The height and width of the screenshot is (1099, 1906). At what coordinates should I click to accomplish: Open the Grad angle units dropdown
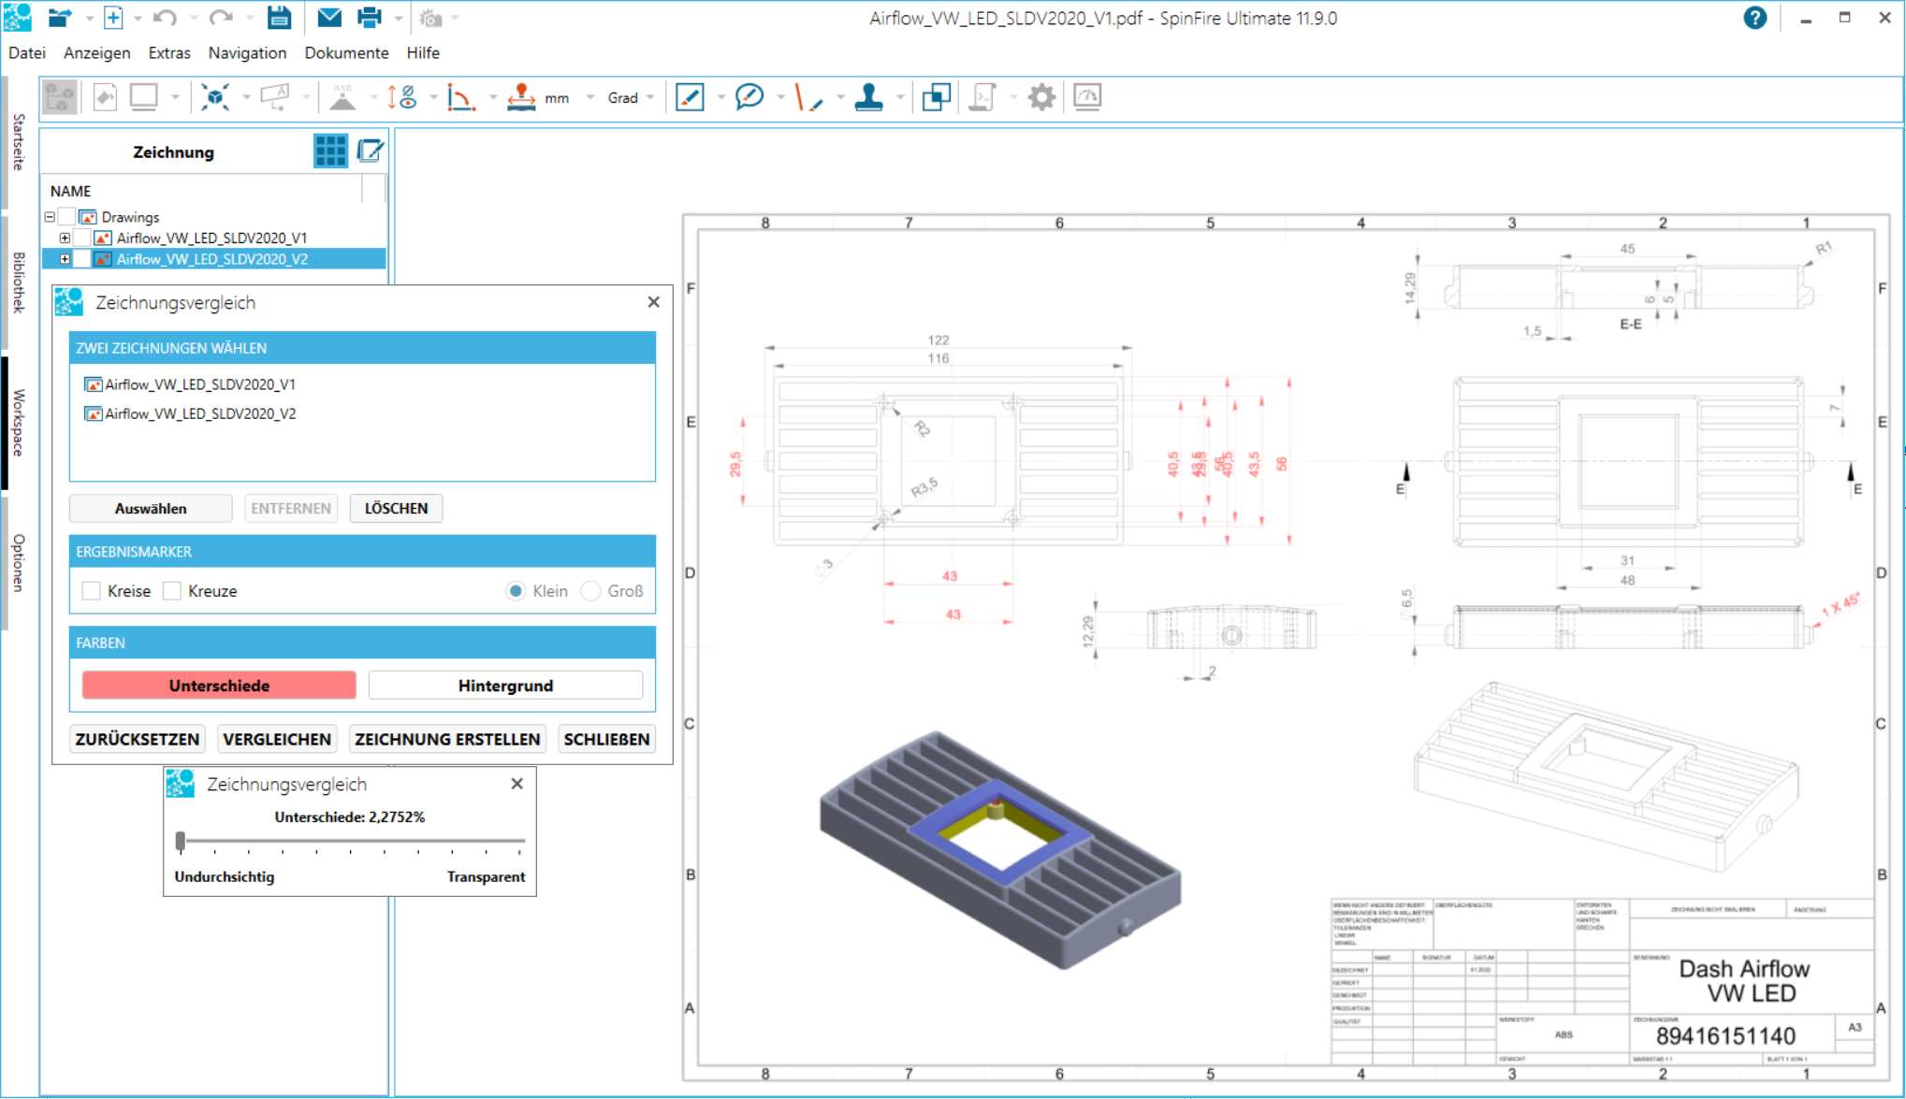coord(650,97)
